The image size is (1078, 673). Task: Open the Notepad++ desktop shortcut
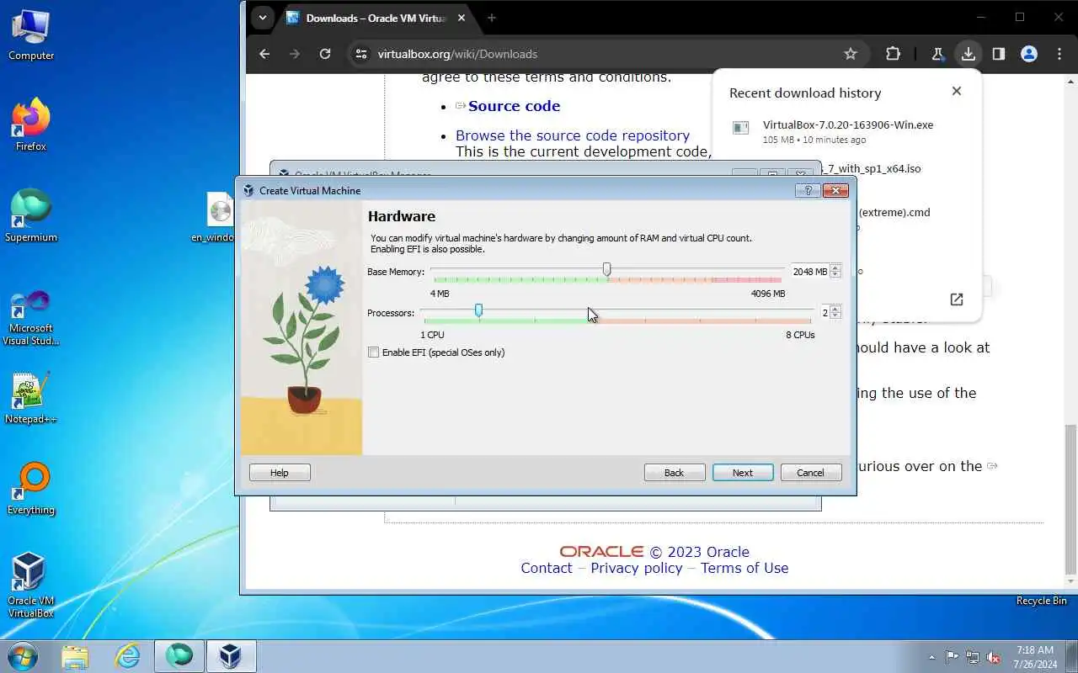point(31,398)
